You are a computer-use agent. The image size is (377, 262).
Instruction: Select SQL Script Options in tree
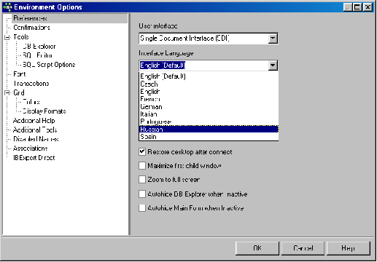49,65
